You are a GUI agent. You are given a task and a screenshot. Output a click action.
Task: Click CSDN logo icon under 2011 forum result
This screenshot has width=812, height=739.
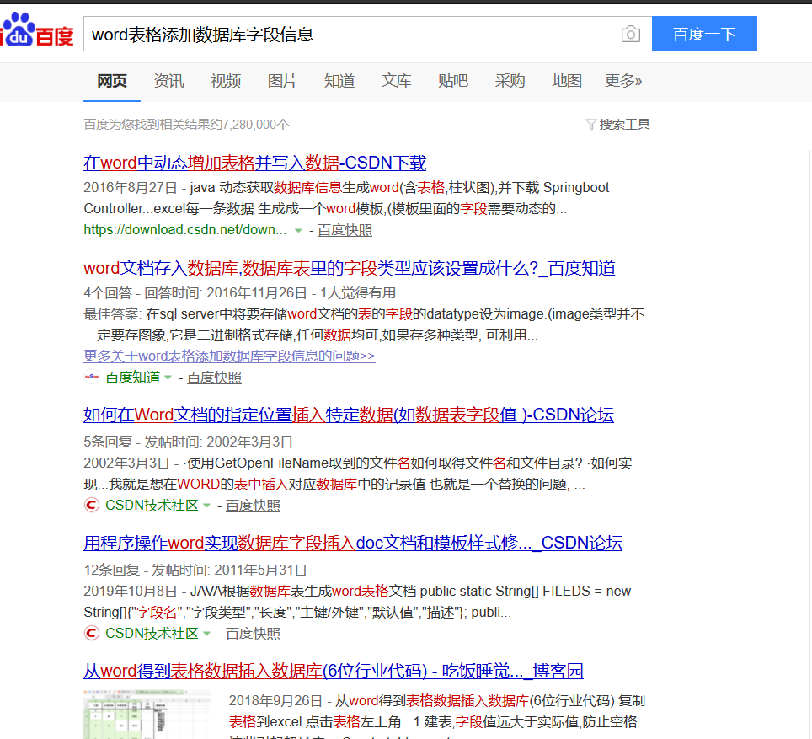click(x=92, y=633)
